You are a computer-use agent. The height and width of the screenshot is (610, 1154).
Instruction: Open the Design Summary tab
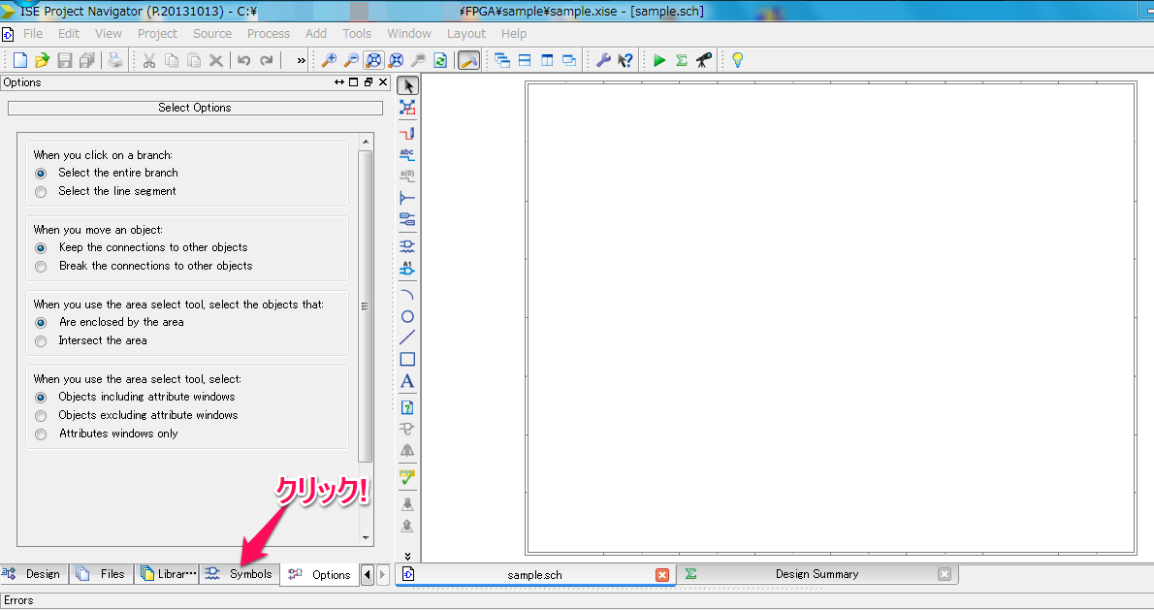(817, 574)
